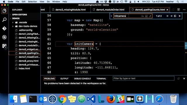
Task: Open Visual Studio Code from Dock
Action: pyautogui.click(x=91, y=99)
